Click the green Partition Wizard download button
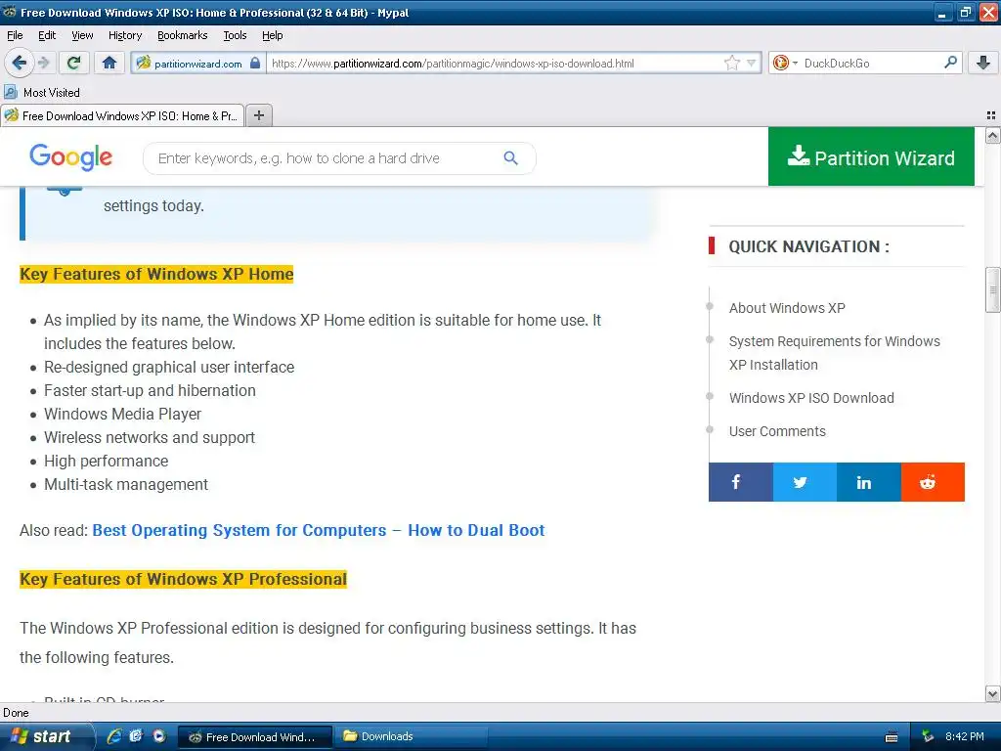Screen dimensions: 1001x751 [871, 156]
